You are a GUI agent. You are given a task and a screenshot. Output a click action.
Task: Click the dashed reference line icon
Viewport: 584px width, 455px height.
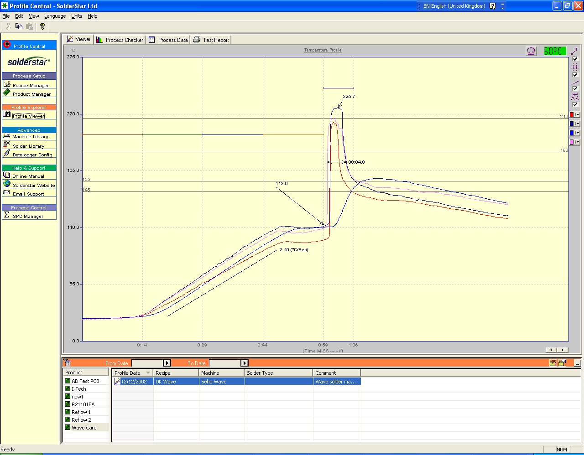point(575,83)
